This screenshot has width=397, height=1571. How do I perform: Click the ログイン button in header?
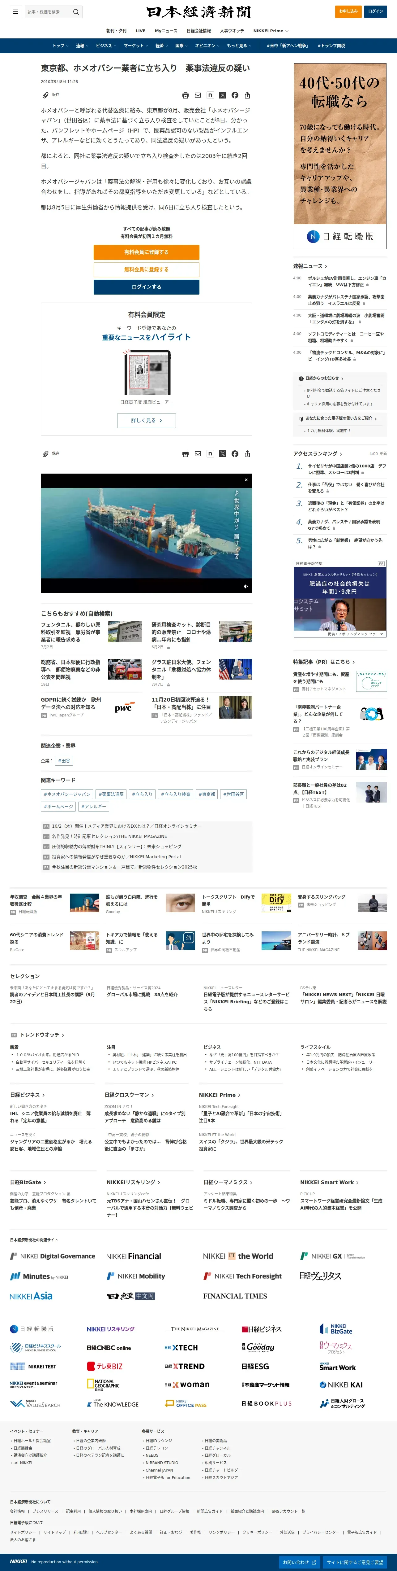(x=376, y=11)
